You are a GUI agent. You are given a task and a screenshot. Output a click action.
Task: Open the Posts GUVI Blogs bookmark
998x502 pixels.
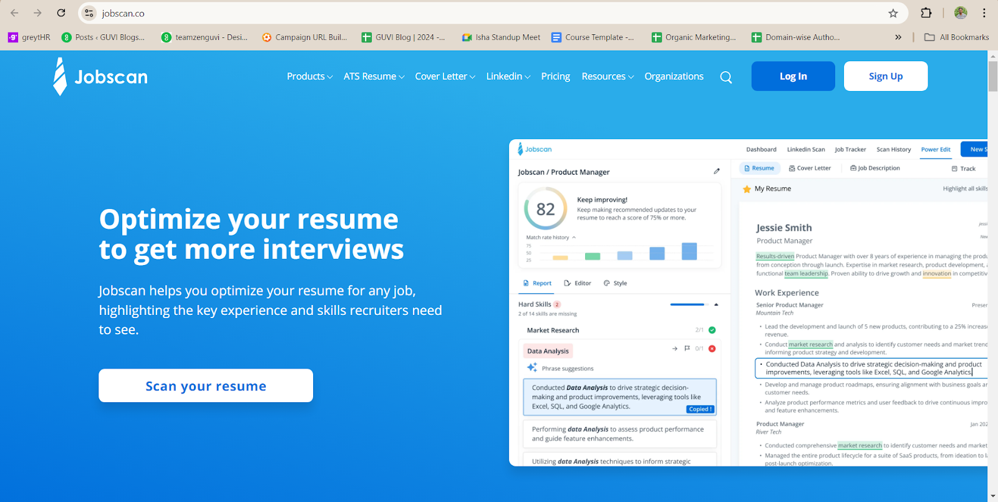coord(104,37)
